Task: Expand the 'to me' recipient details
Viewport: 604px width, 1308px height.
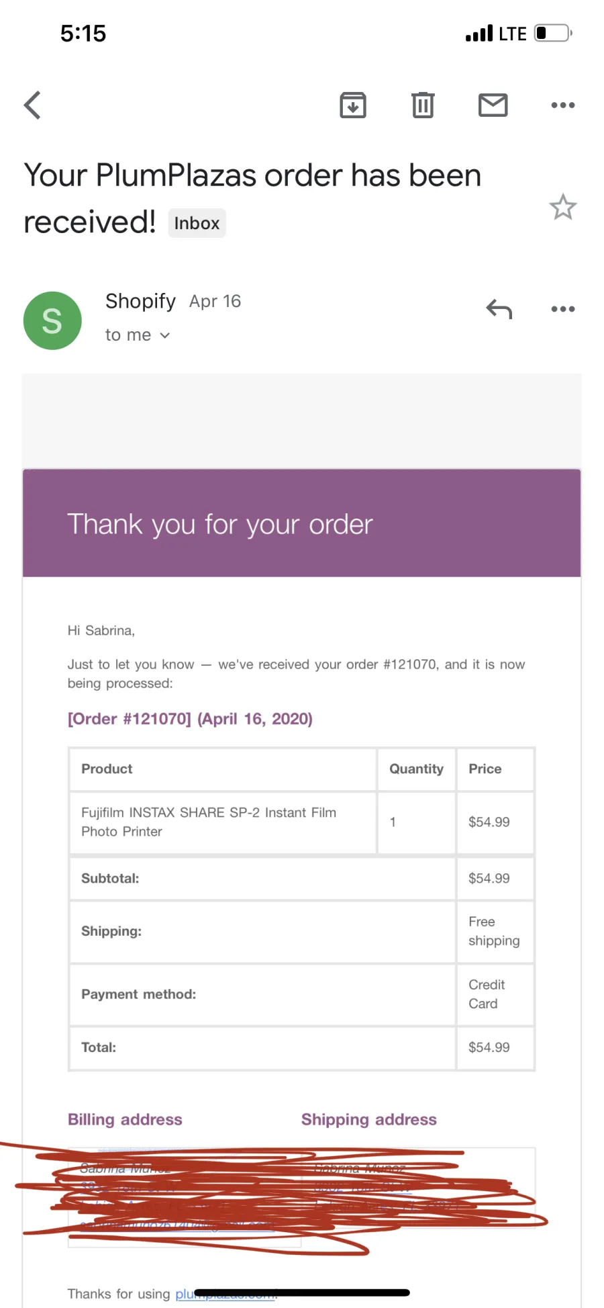Action: tap(138, 335)
